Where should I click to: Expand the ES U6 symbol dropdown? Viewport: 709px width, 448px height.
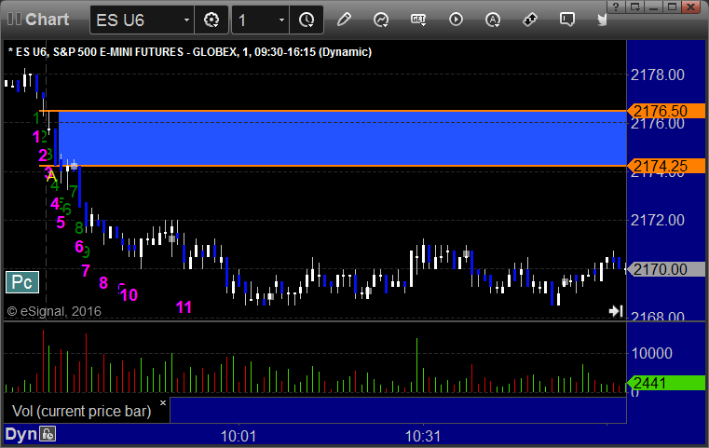[186, 20]
